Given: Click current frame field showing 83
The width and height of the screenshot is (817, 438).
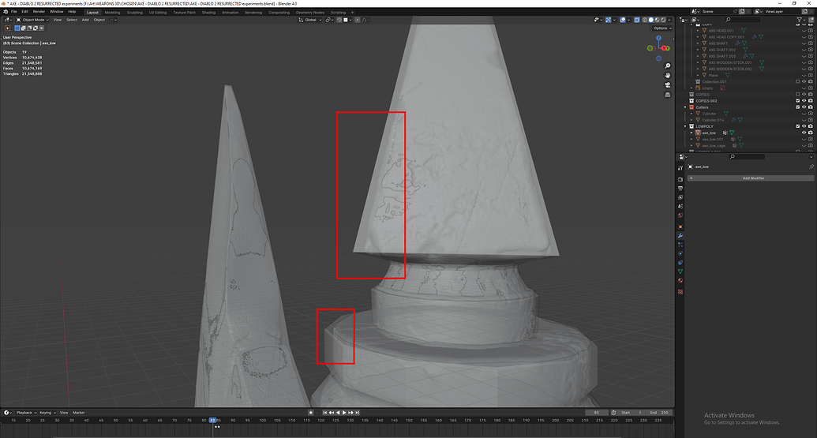Looking at the screenshot, I should 597,413.
